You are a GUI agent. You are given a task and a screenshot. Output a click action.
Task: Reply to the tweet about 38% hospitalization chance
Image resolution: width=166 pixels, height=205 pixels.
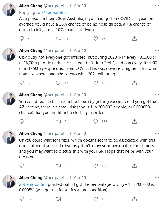[22, 39]
